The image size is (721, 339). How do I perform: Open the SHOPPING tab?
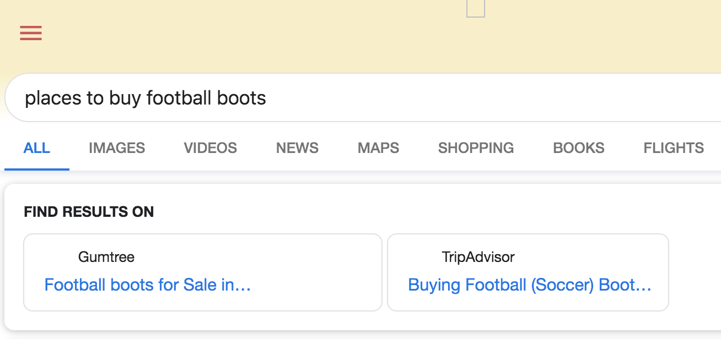click(x=476, y=148)
